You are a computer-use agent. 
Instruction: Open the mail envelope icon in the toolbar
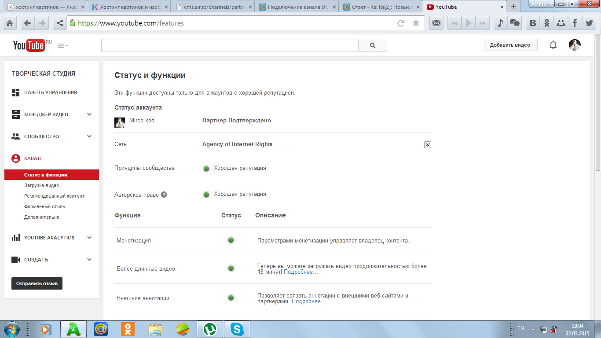(436, 23)
